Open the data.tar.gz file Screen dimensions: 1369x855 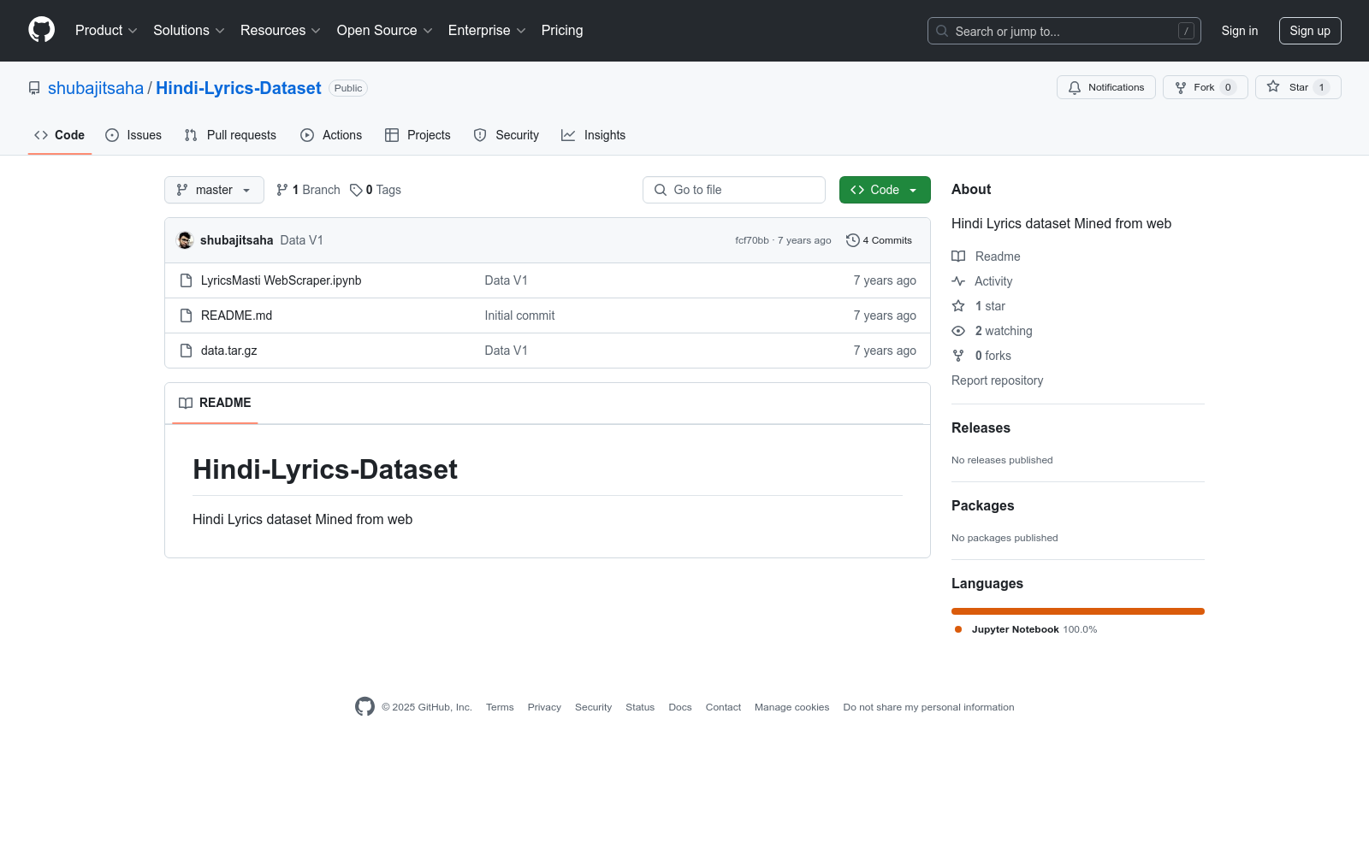229,351
